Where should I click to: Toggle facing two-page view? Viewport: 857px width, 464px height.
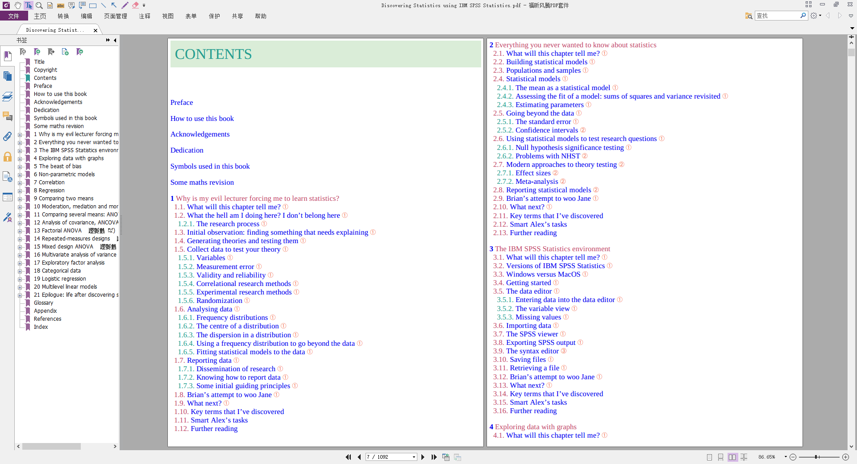point(732,457)
